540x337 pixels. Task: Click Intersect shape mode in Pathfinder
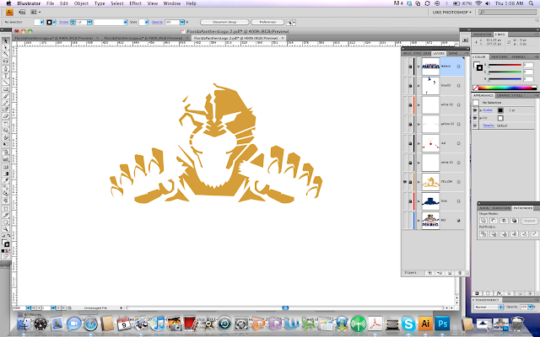click(504, 221)
